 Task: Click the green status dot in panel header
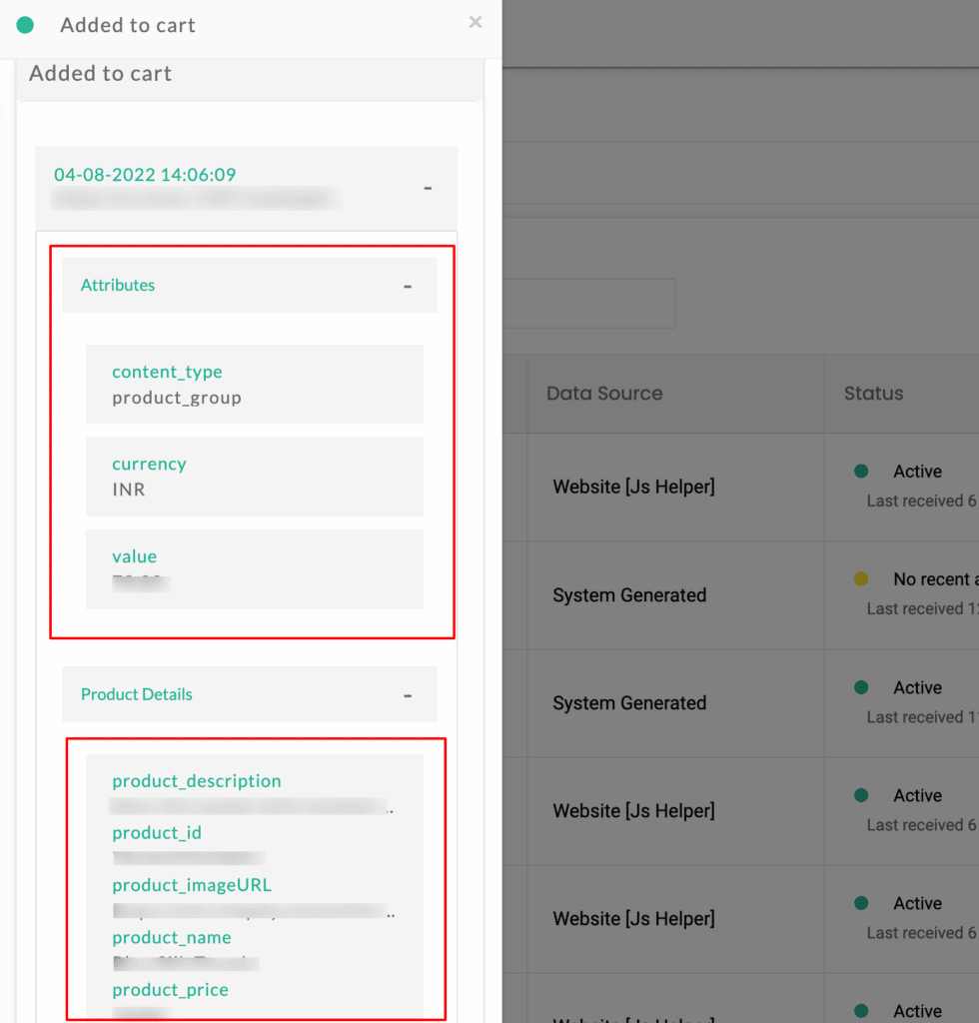click(x=25, y=25)
